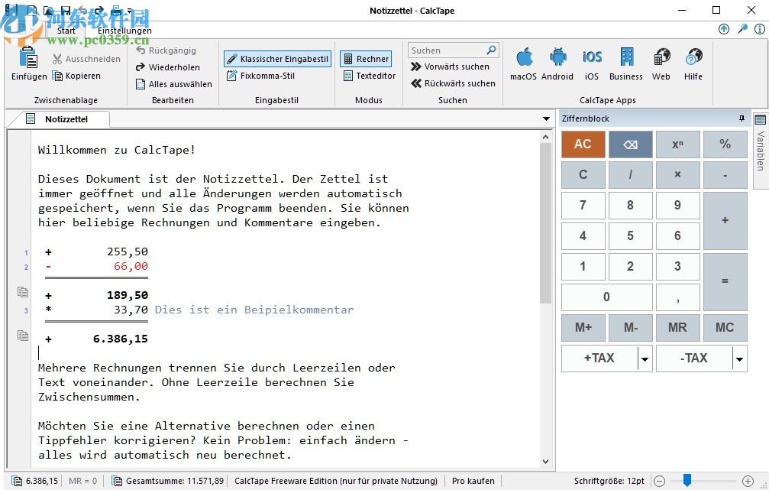Open Hilfe help icon
This screenshot has width=769, height=490.
click(693, 63)
